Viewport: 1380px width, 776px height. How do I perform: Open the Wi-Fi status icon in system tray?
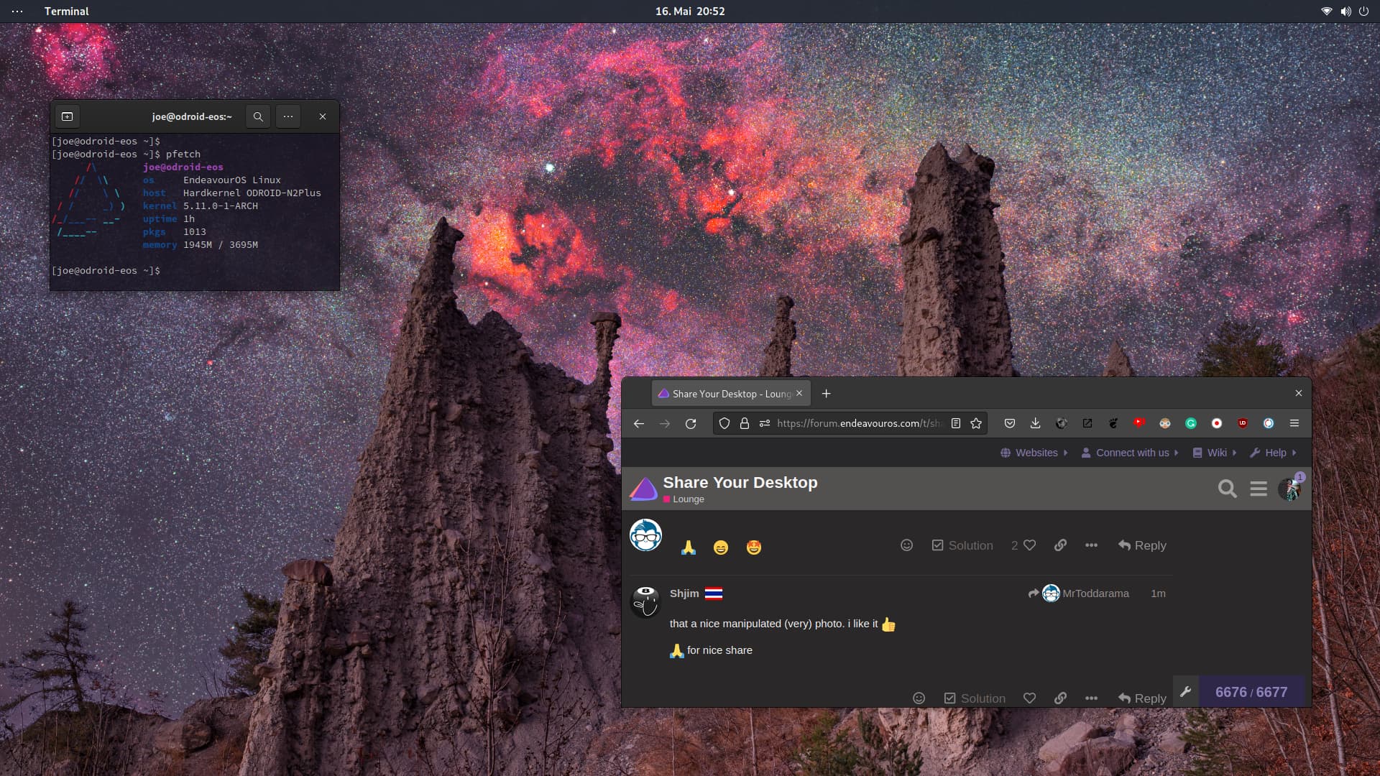pos(1326,11)
